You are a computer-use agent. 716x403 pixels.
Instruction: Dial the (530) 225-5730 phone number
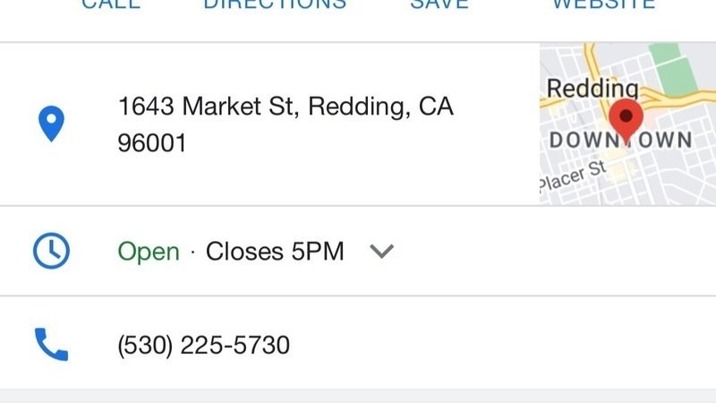(204, 345)
